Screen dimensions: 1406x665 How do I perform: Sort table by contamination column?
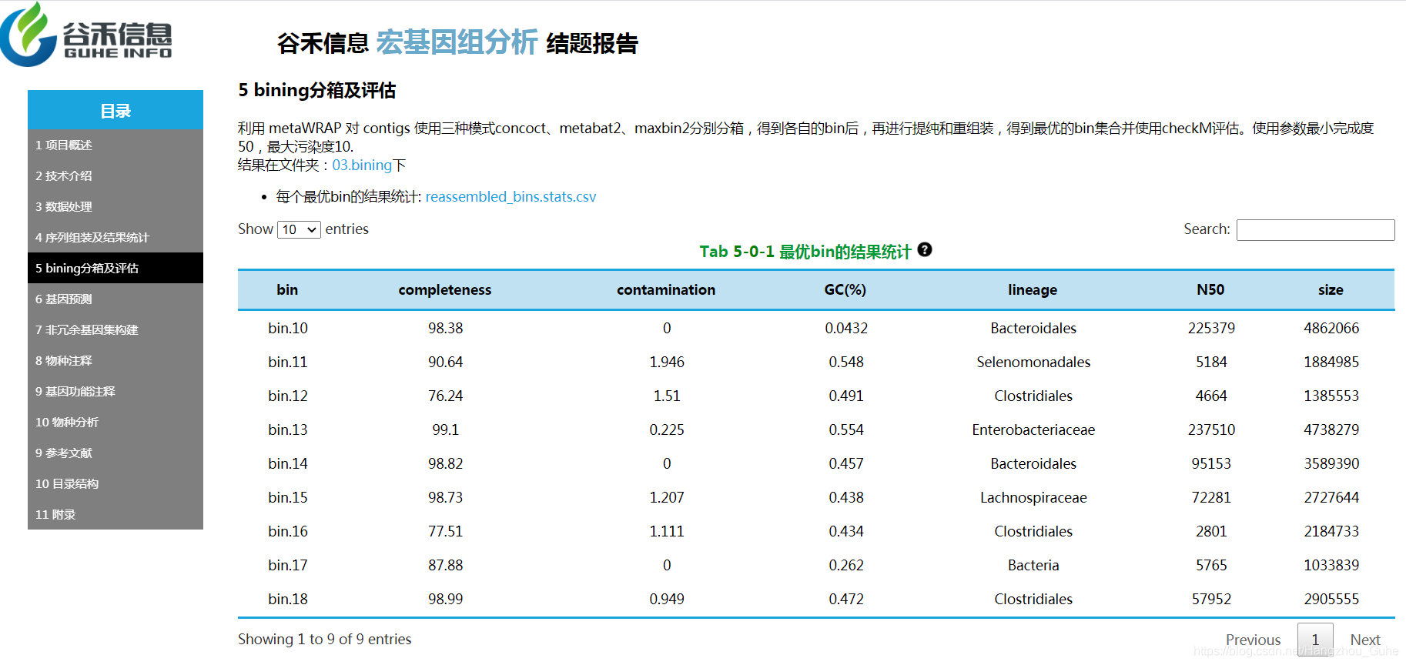[x=666, y=289]
